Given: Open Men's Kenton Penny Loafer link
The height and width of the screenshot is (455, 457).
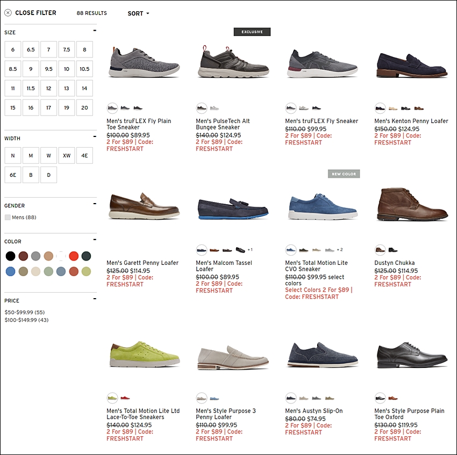Looking at the screenshot, I should tap(411, 121).
